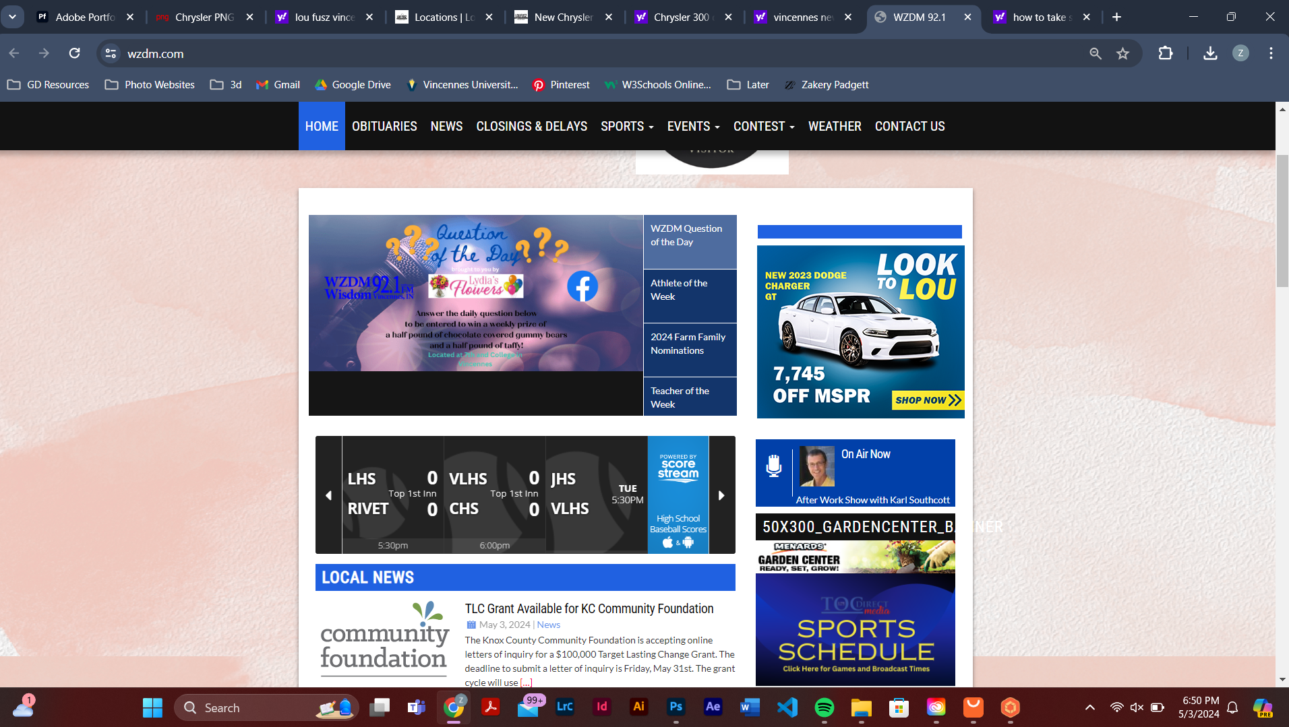Click SHOP NOW on the Dodge ad
The height and width of the screenshot is (727, 1289).
(928, 400)
